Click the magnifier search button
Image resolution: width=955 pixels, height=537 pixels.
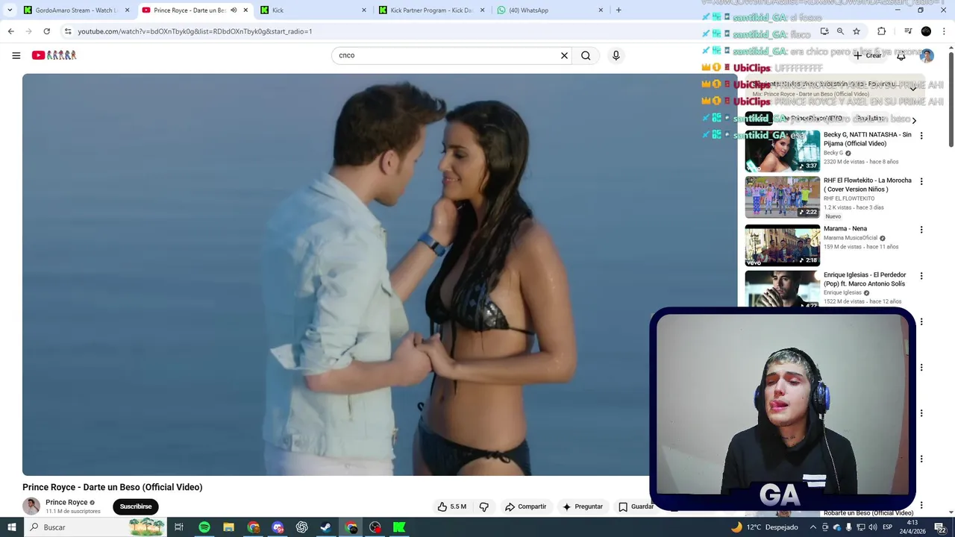pyautogui.click(x=586, y=55)
